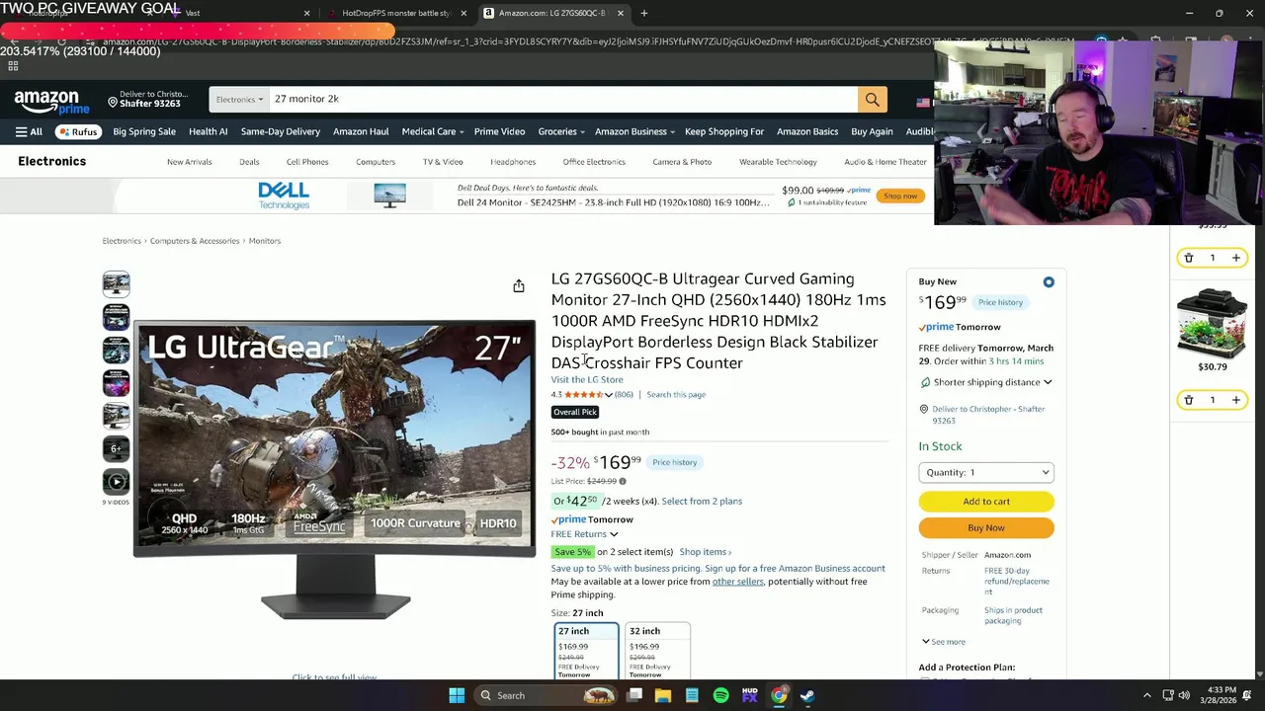
Task: Click Shop now on Dell ad
Action: click(900, 196)
